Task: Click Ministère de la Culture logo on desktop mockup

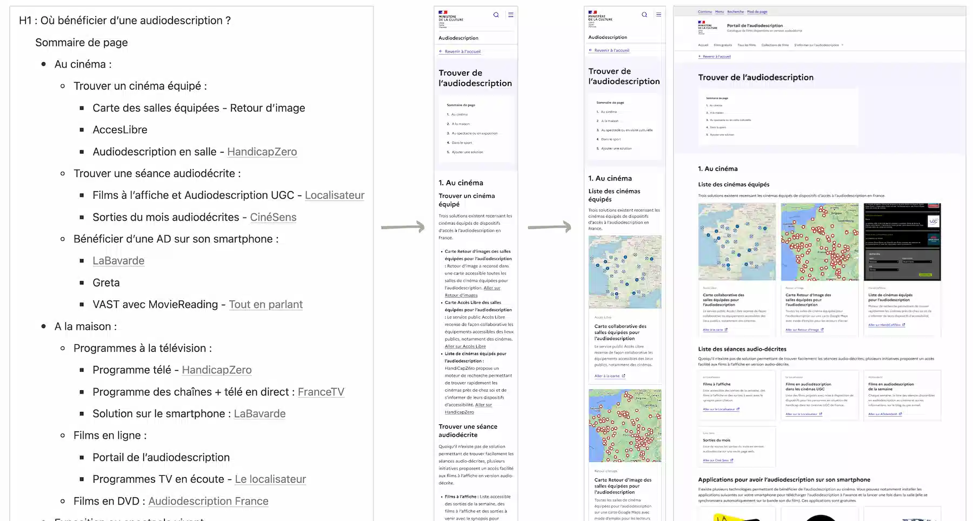Action: [x=708, y=27]
